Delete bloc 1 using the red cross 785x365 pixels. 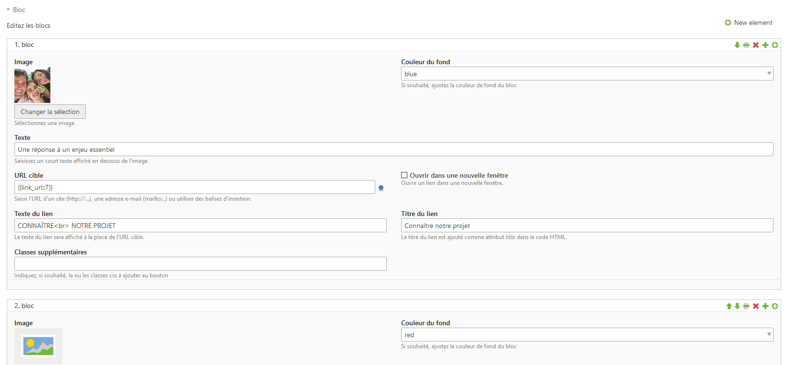click(x=756, y=45)
